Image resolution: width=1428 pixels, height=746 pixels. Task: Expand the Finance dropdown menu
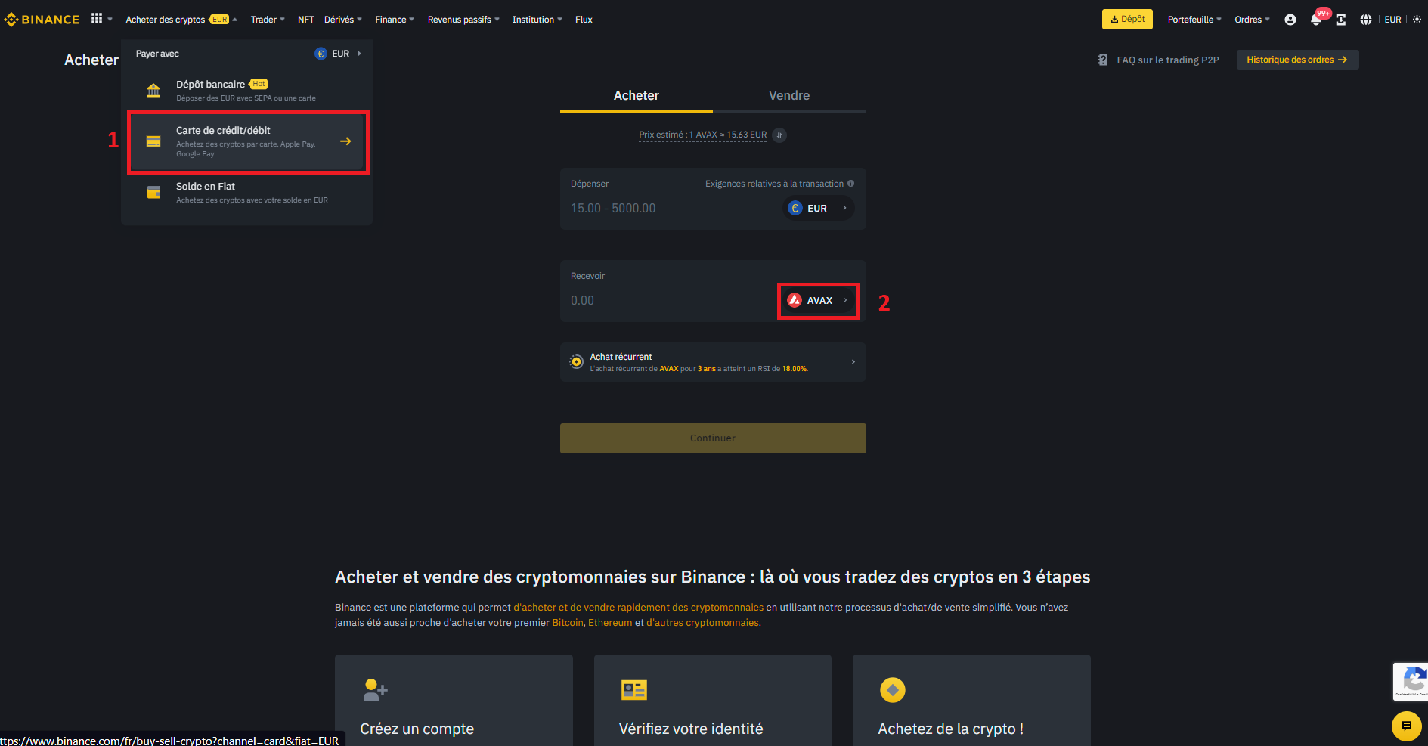click(x=395, y=20)
